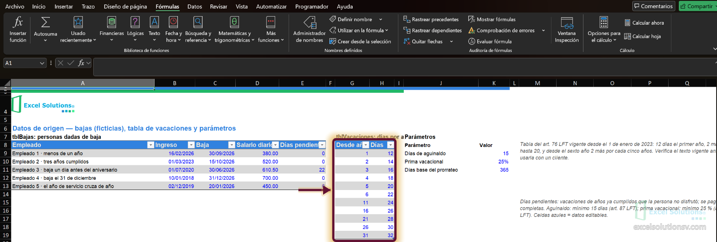717x242 pixels.
Task: Open Usado recientemente functions
Action: 78,29
